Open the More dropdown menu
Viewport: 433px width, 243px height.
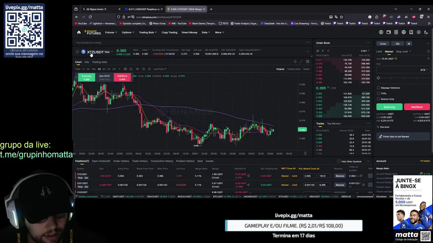(x=219, y=32)
